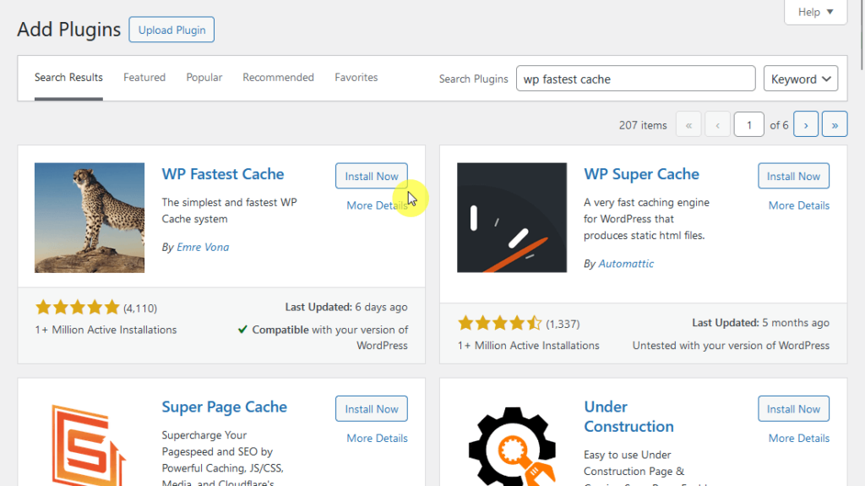Open the Under Construction gear icon
Screen dimensions: 865x486
coord(511,445)
